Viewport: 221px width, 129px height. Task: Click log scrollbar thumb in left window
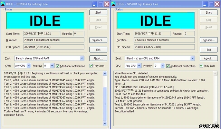(x=105, y=104)
